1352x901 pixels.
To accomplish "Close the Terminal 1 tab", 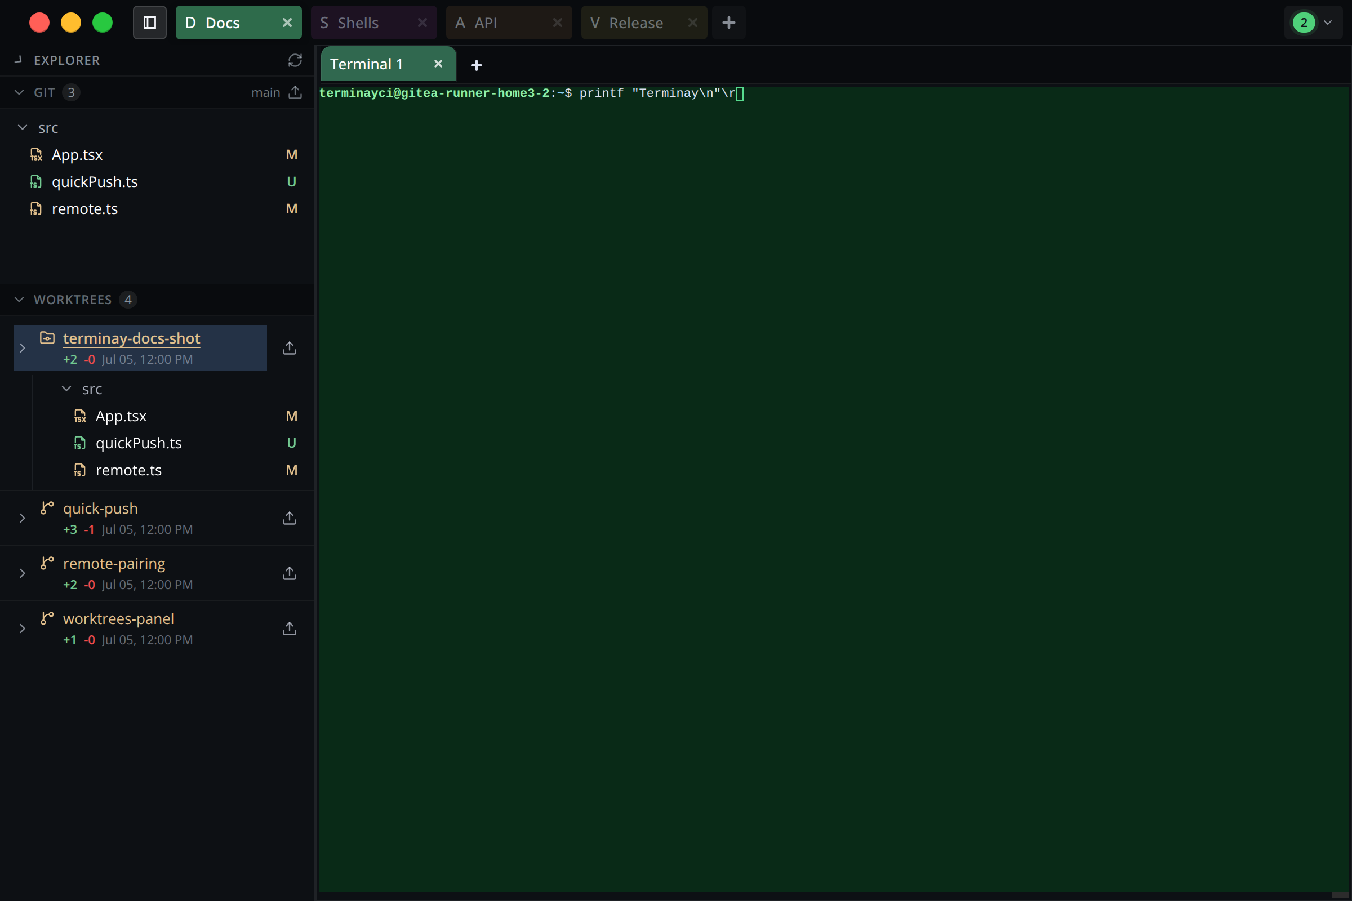I will [x=438, y=64].
